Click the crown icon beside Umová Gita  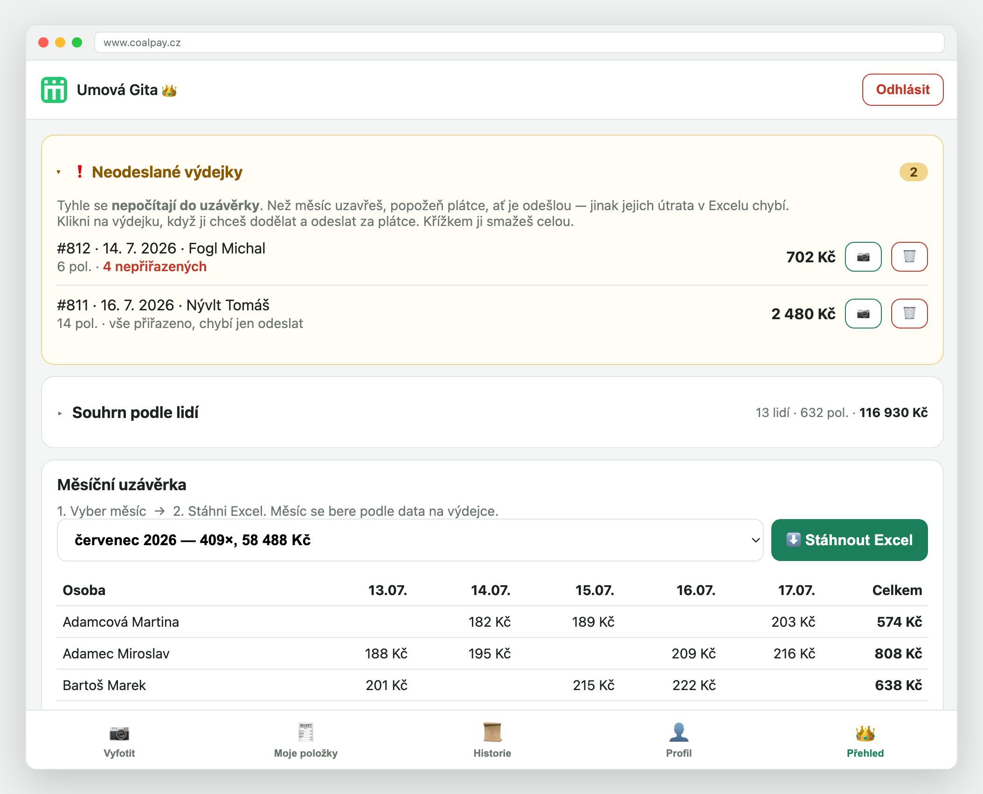point(169,90)
